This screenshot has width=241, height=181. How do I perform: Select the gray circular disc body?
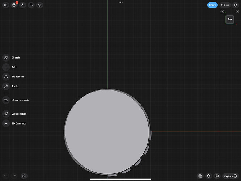click(107, 132)
